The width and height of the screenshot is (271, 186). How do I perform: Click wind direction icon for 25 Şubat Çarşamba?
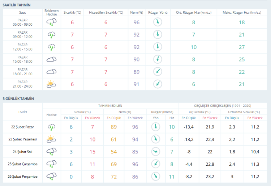point(156,164)
